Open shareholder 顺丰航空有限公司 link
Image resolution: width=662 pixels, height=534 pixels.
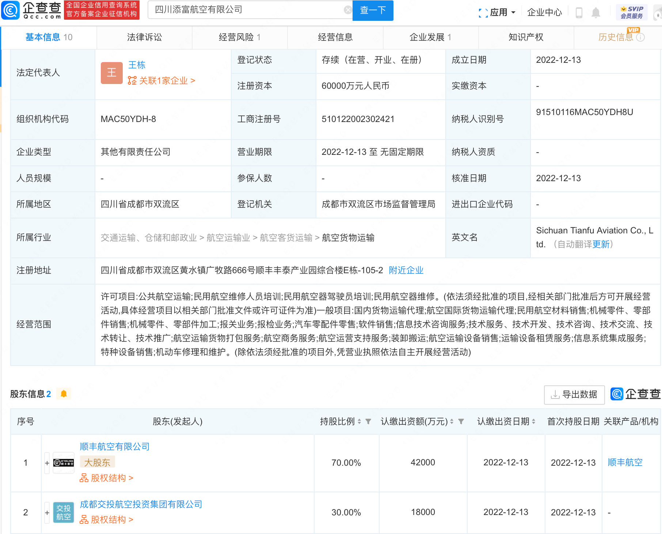click(115, 447)
